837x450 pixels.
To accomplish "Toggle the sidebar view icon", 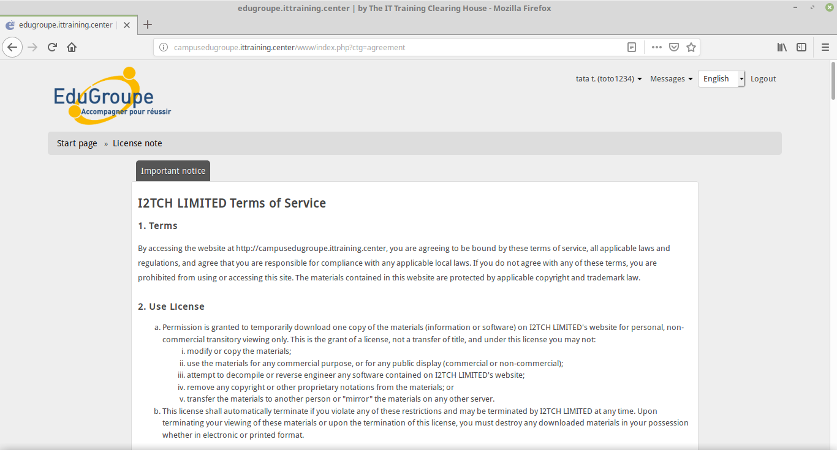I will 801,47.
